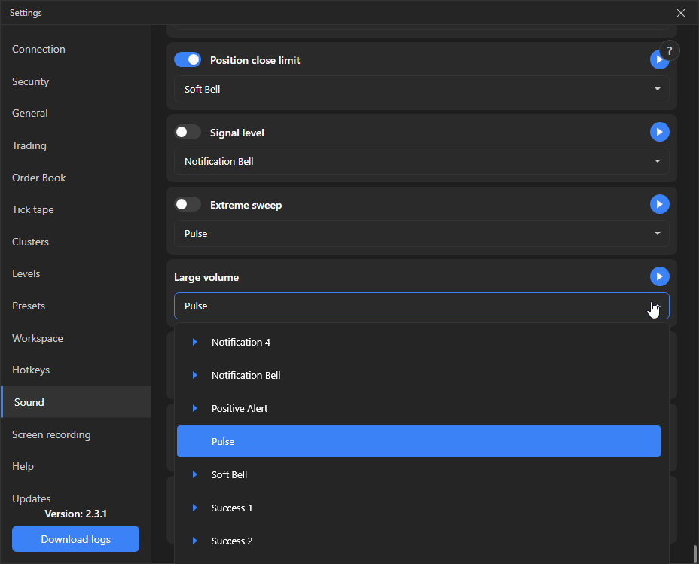Open the Extreme sweep sound dropdown
Viewport: 699px width, 564px height.
(421, 233)
